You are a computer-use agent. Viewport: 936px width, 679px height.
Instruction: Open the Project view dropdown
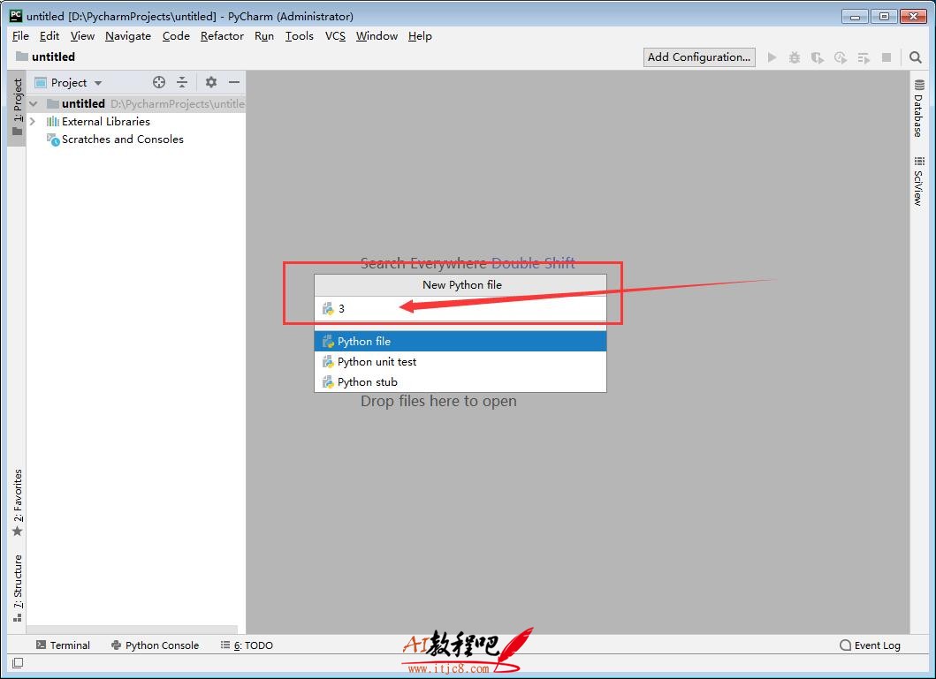69,82
